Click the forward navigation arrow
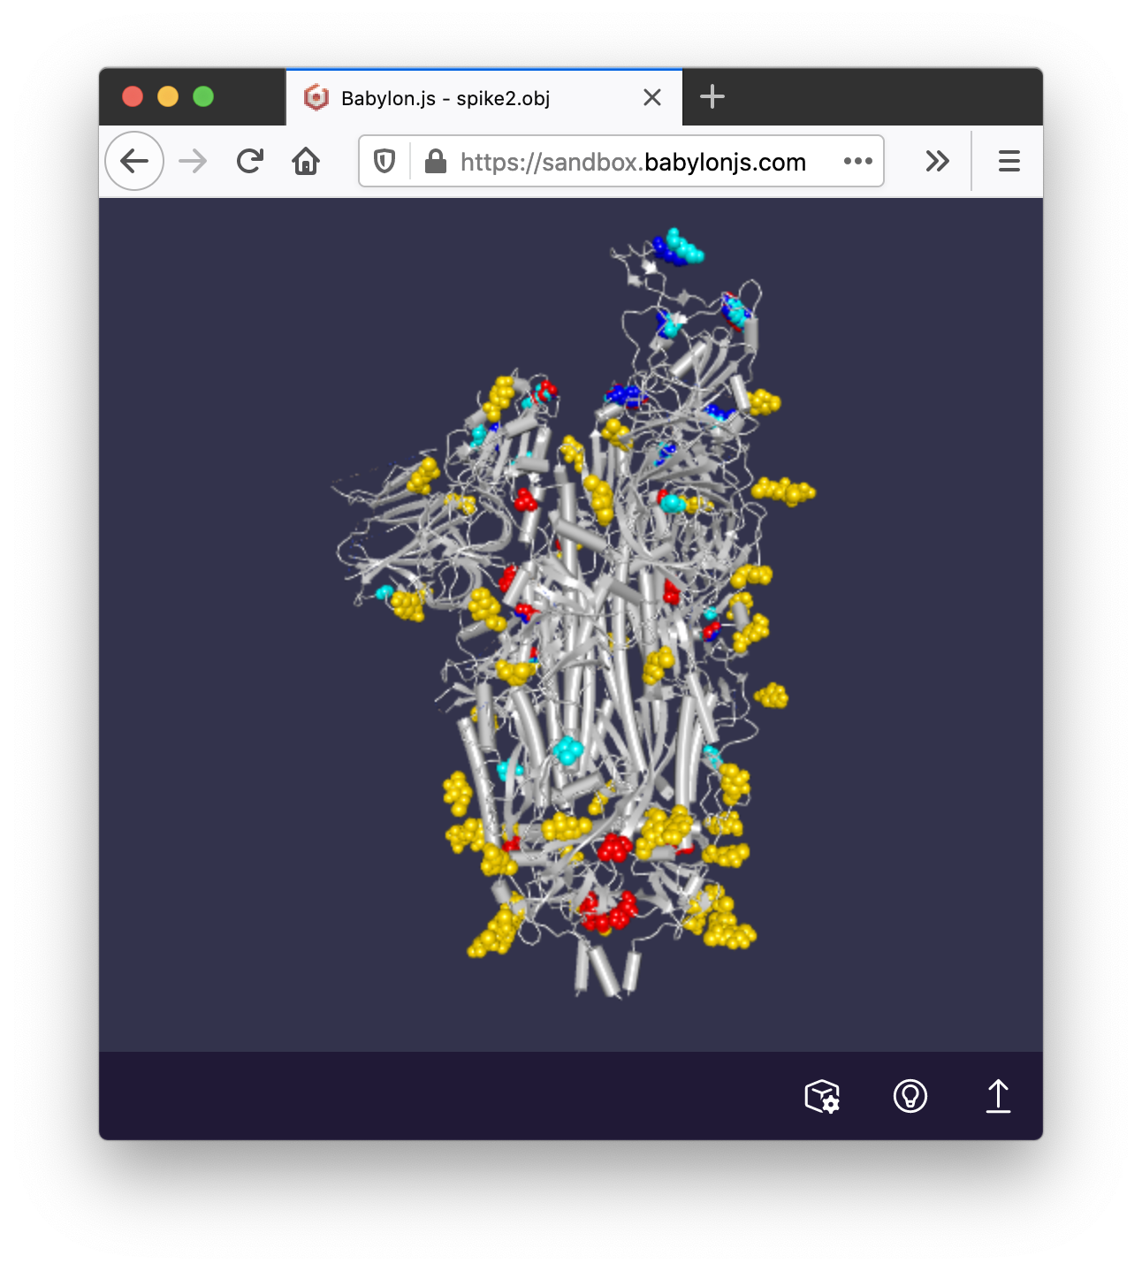This screenshot has width=1142, height=1271. pyautogui.click(x=193, y=161)
